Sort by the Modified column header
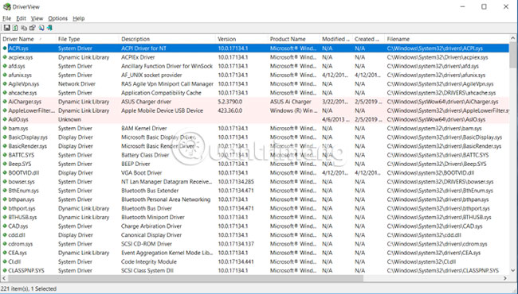Viewport: 518px width, 294px height. (336, 39)
